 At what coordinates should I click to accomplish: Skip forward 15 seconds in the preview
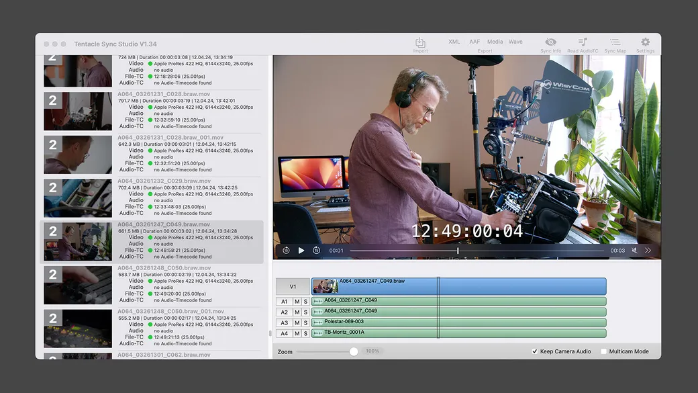[316, 250]
